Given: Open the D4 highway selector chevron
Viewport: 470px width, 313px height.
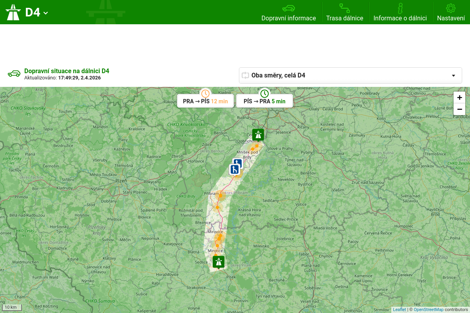Looking at the screenshot, I should (46, 13).
